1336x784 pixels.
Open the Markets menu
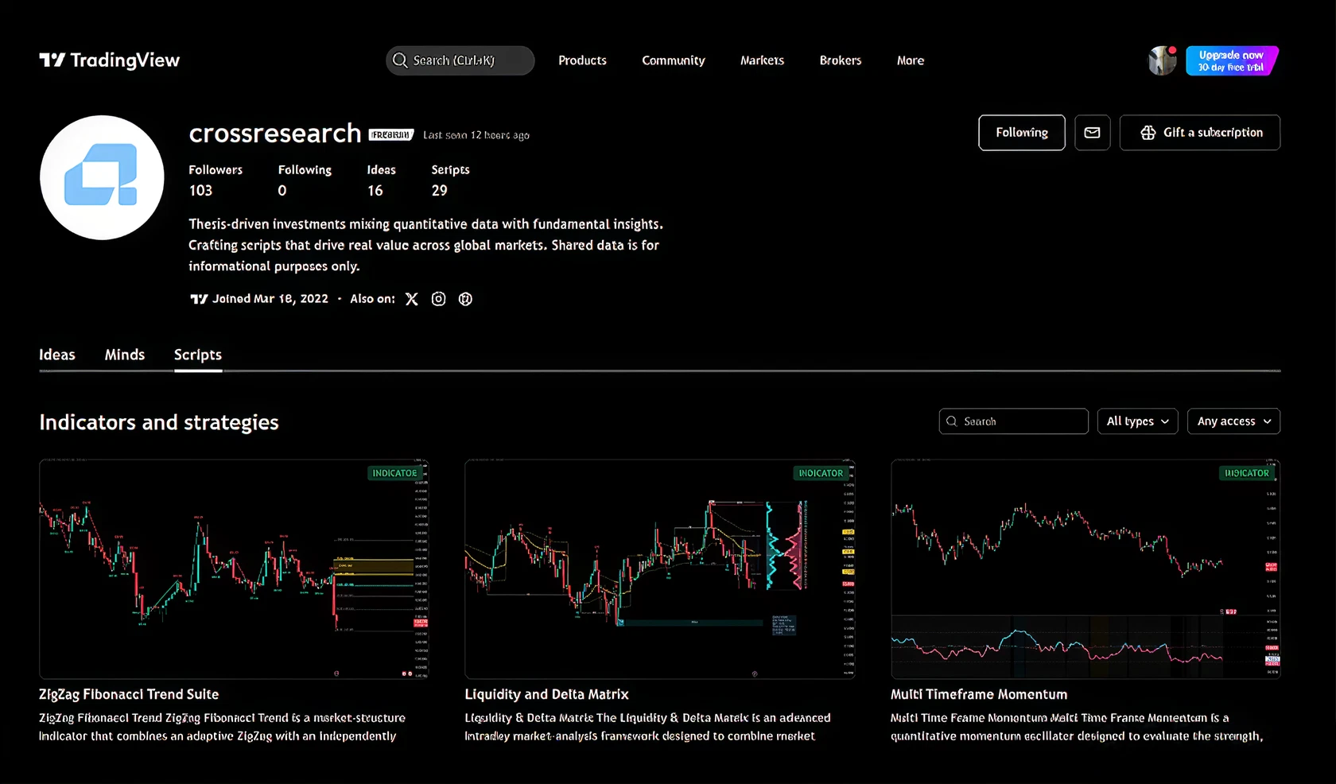tap(762, 60)
